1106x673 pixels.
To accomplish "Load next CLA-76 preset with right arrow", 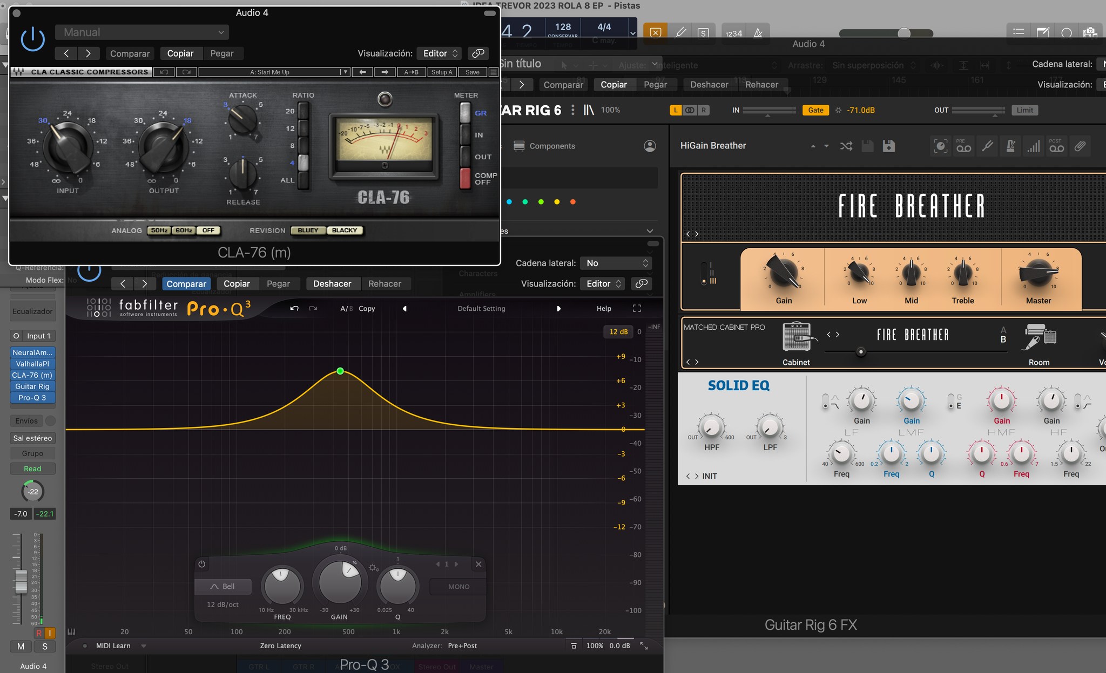I will tap(385, 72).
